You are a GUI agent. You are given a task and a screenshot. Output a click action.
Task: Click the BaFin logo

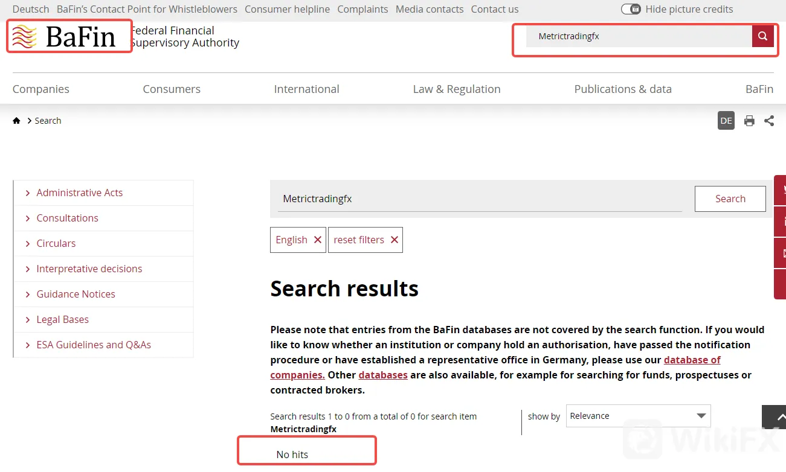[x=64, y=37]
